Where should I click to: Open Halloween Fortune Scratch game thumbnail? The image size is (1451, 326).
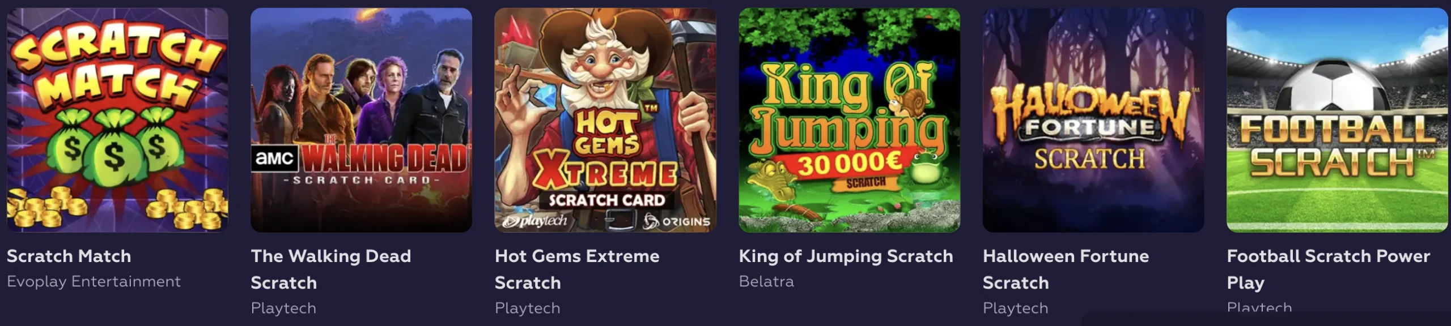point(1093,120)
